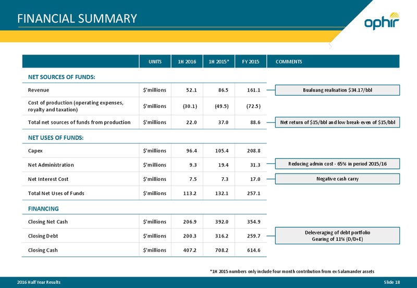The height and width of the screenshot is (288, 417).
Task: Click cost of production value (72.5)
Action: [x=253, y=106]
